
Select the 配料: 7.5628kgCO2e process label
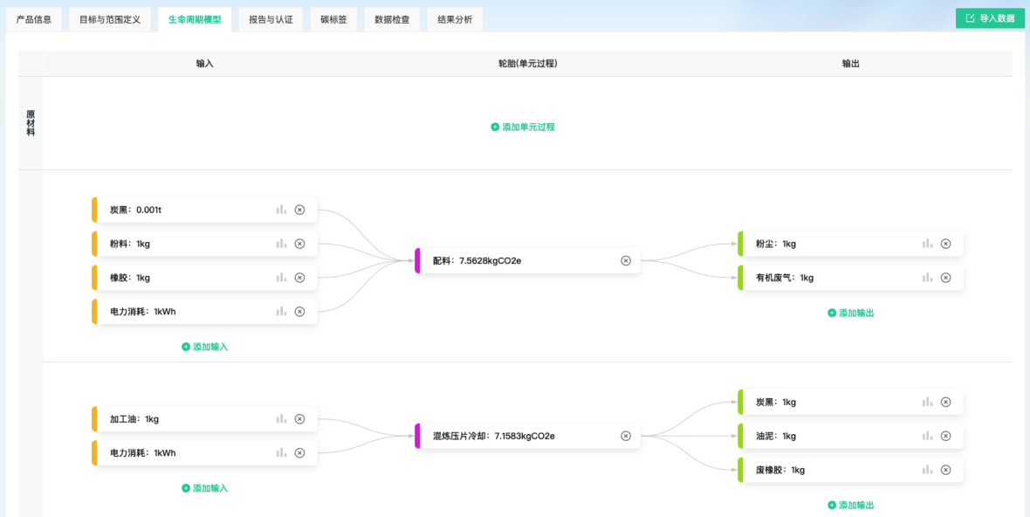click(x=477, y=261)
